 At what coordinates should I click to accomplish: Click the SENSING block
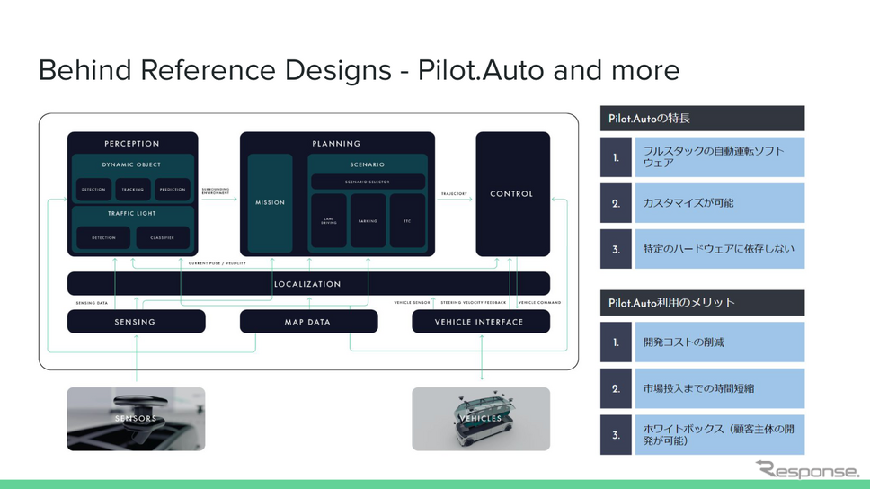coord(136,322)
